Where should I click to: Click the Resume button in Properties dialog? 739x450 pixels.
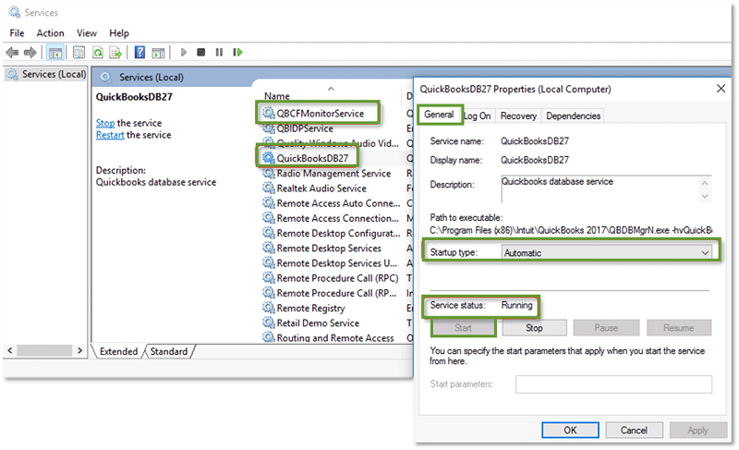[678, 328]
